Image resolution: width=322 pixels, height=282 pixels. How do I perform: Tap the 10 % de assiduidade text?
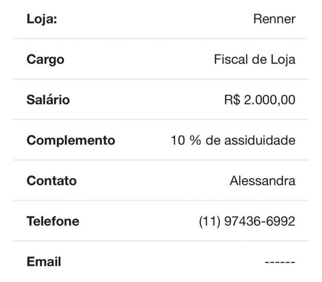[233, 141]
